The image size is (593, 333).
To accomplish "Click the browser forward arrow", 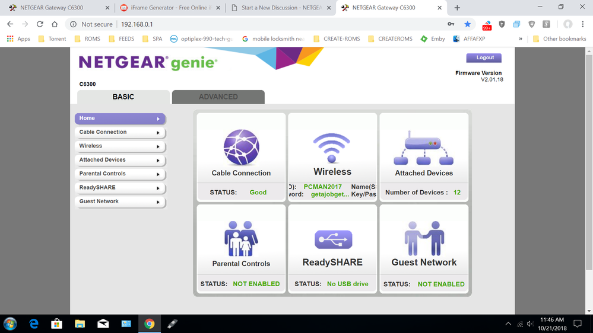I will (x=25, y=24).
